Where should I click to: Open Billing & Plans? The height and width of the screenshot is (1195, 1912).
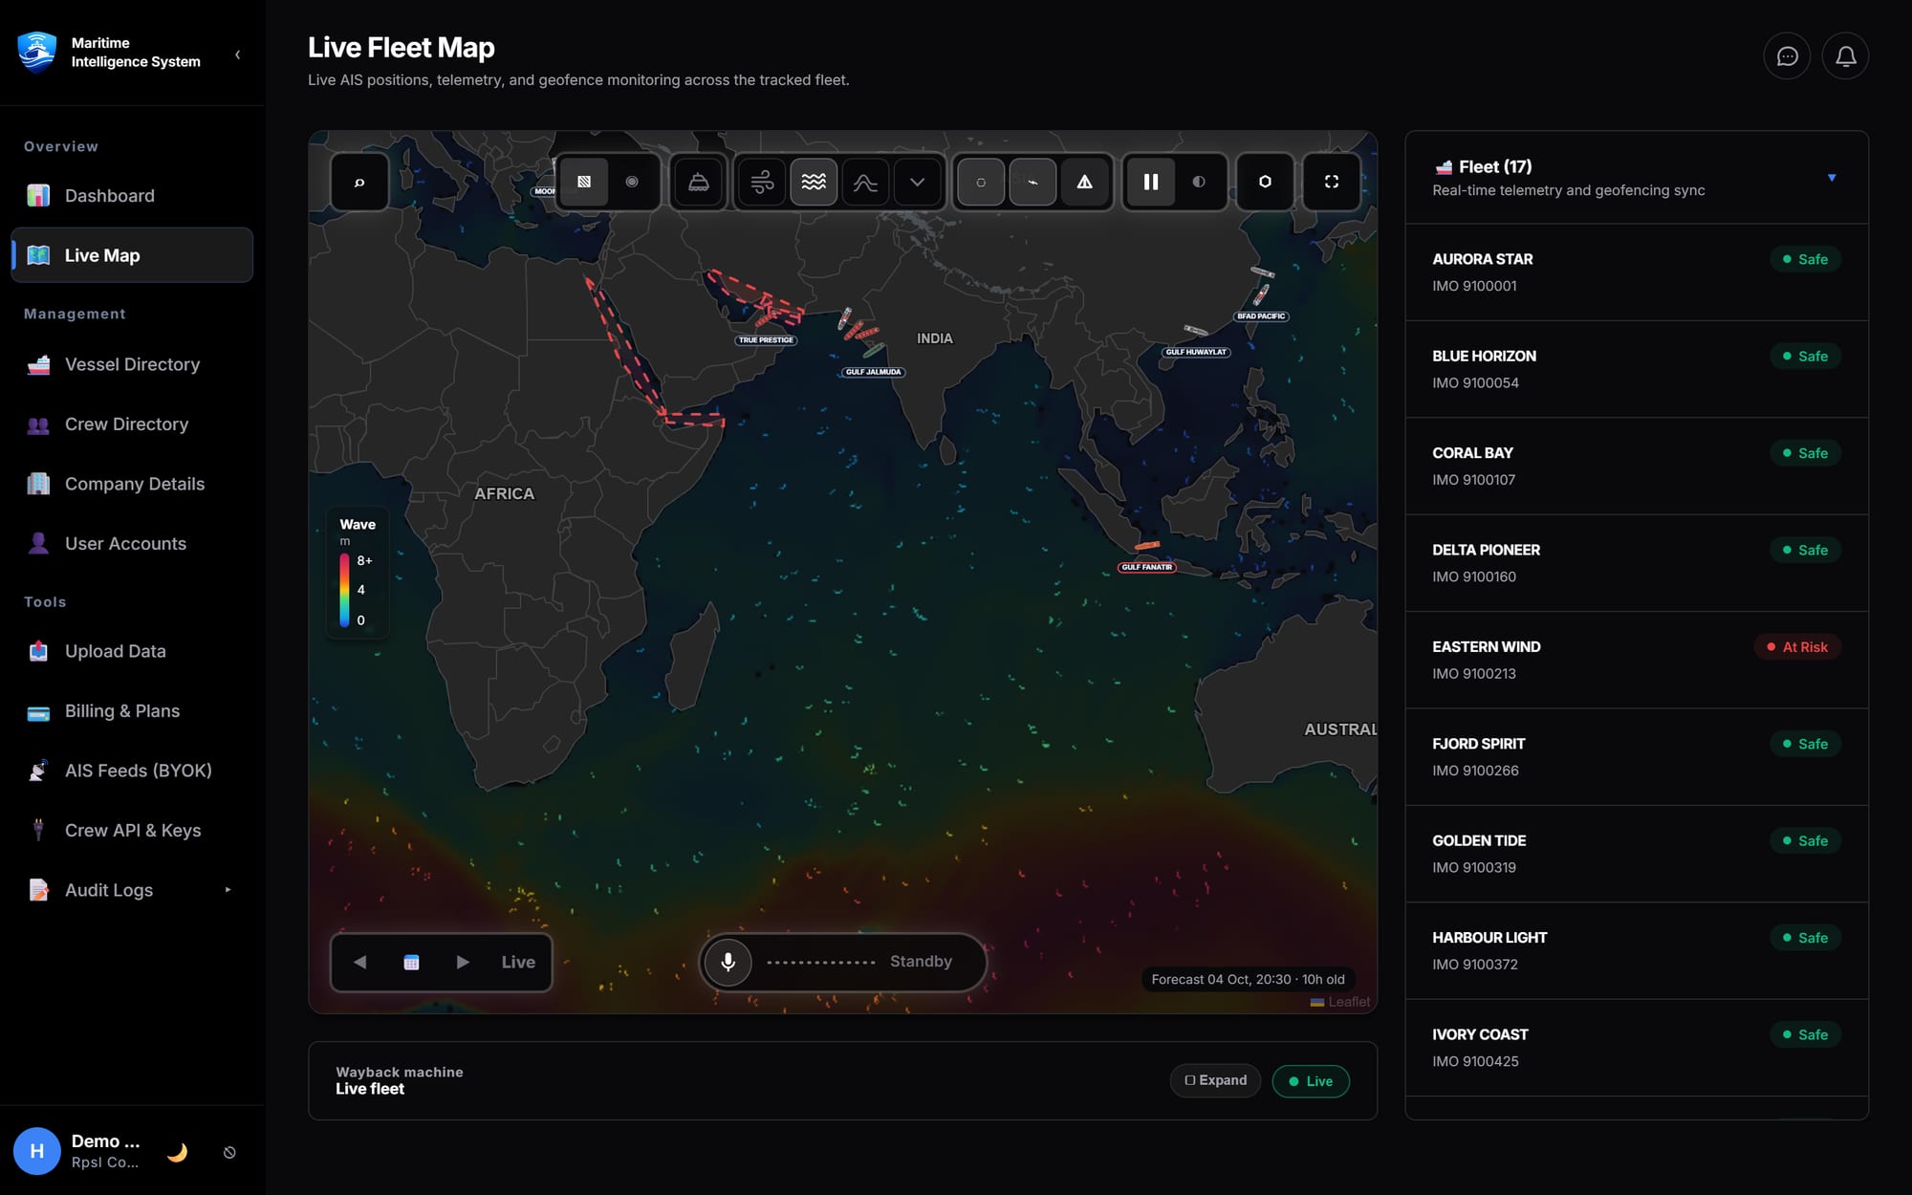pyautogui.click(x=132, y=711)
